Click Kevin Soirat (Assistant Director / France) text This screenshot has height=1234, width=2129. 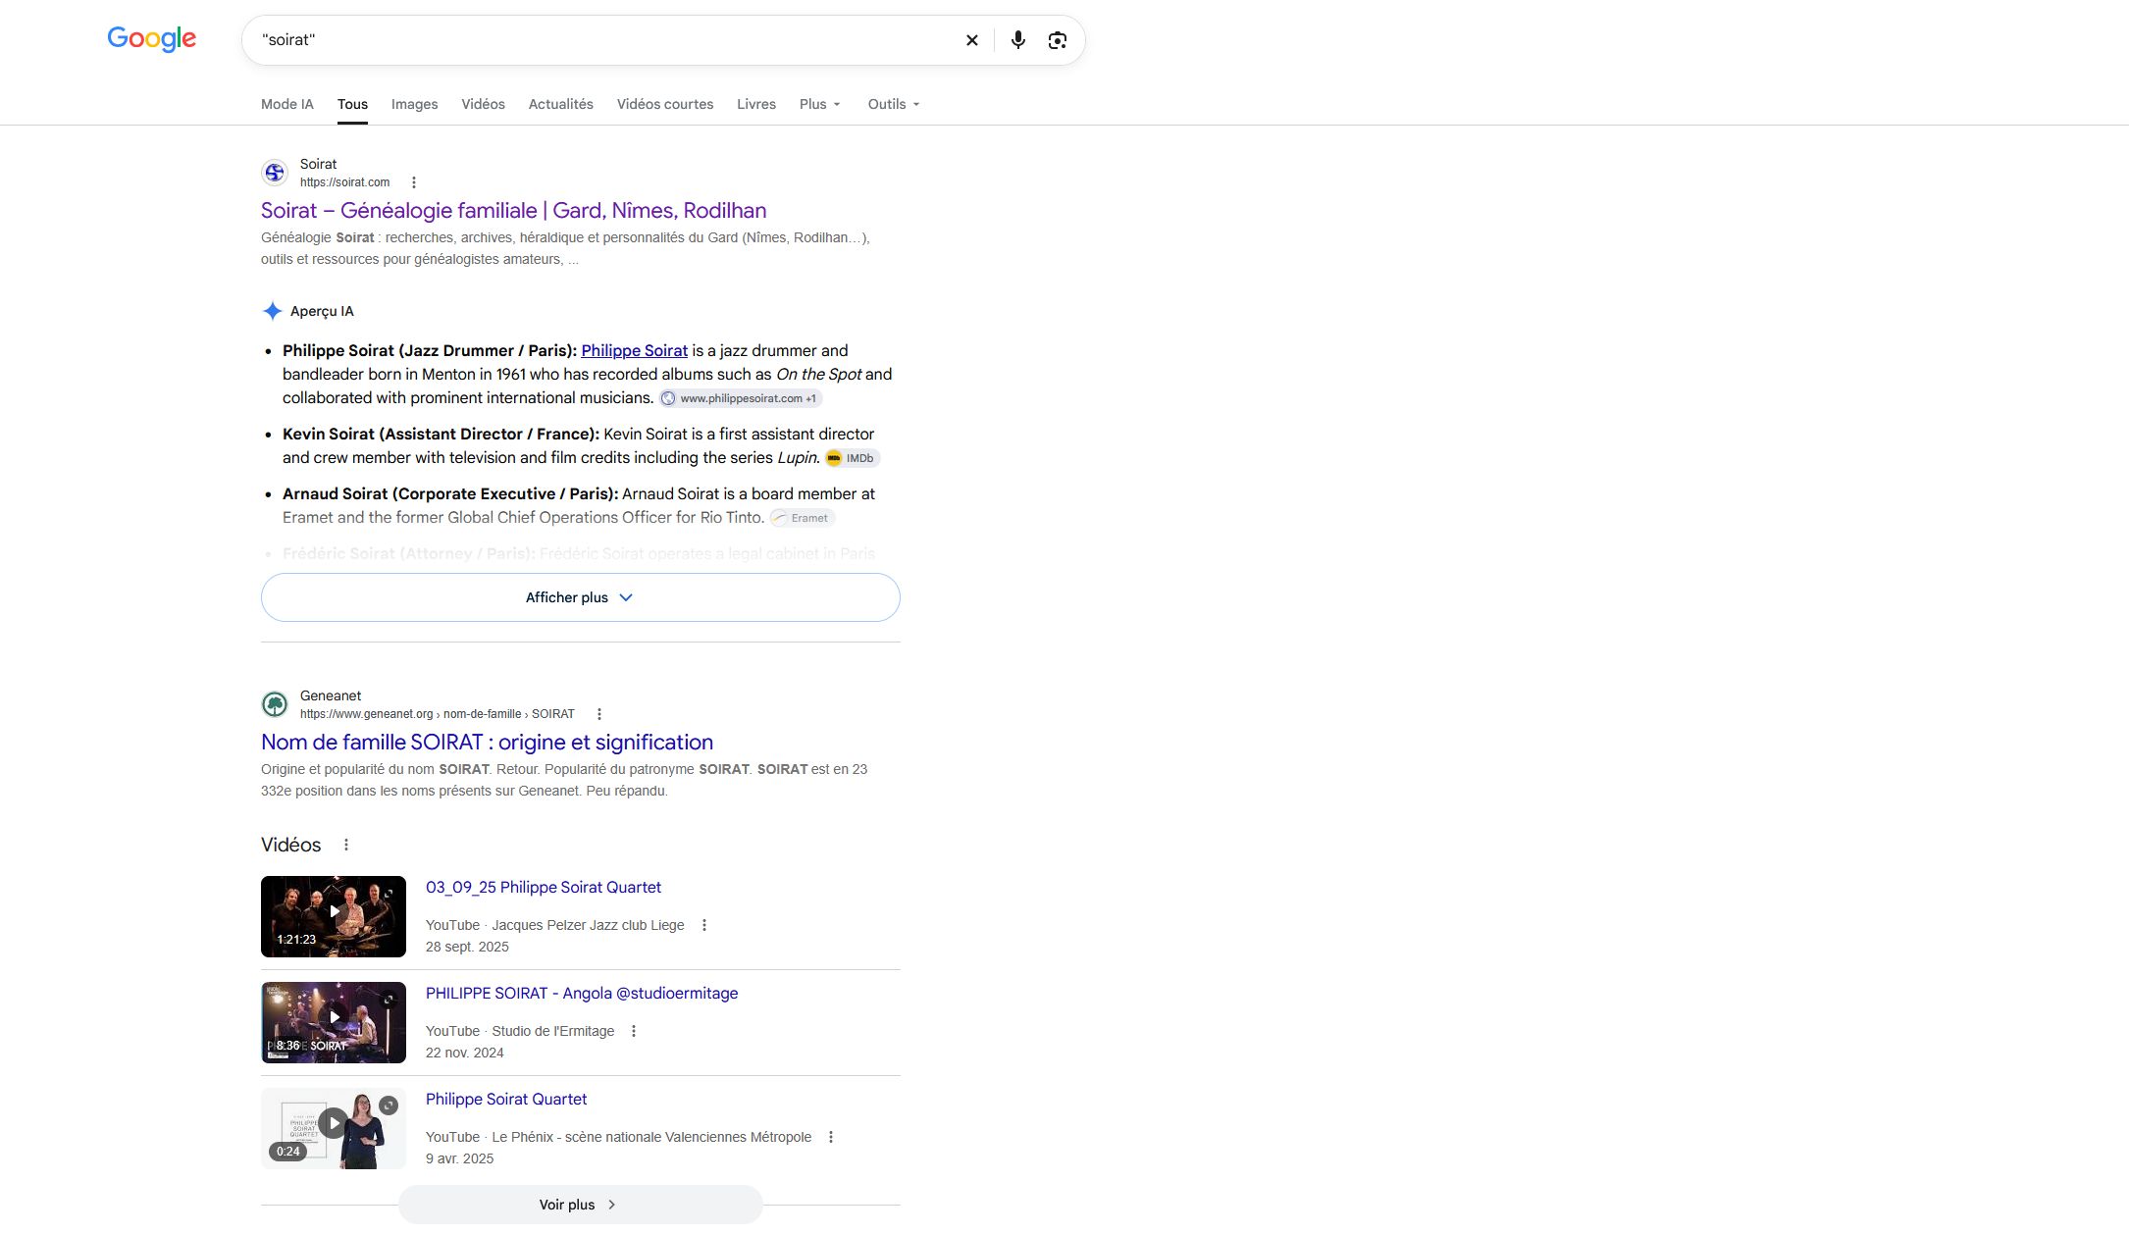tap(441, 434)
